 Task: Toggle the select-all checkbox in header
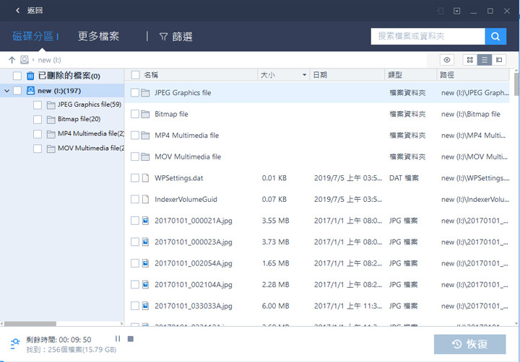click(x=134, y=75)
